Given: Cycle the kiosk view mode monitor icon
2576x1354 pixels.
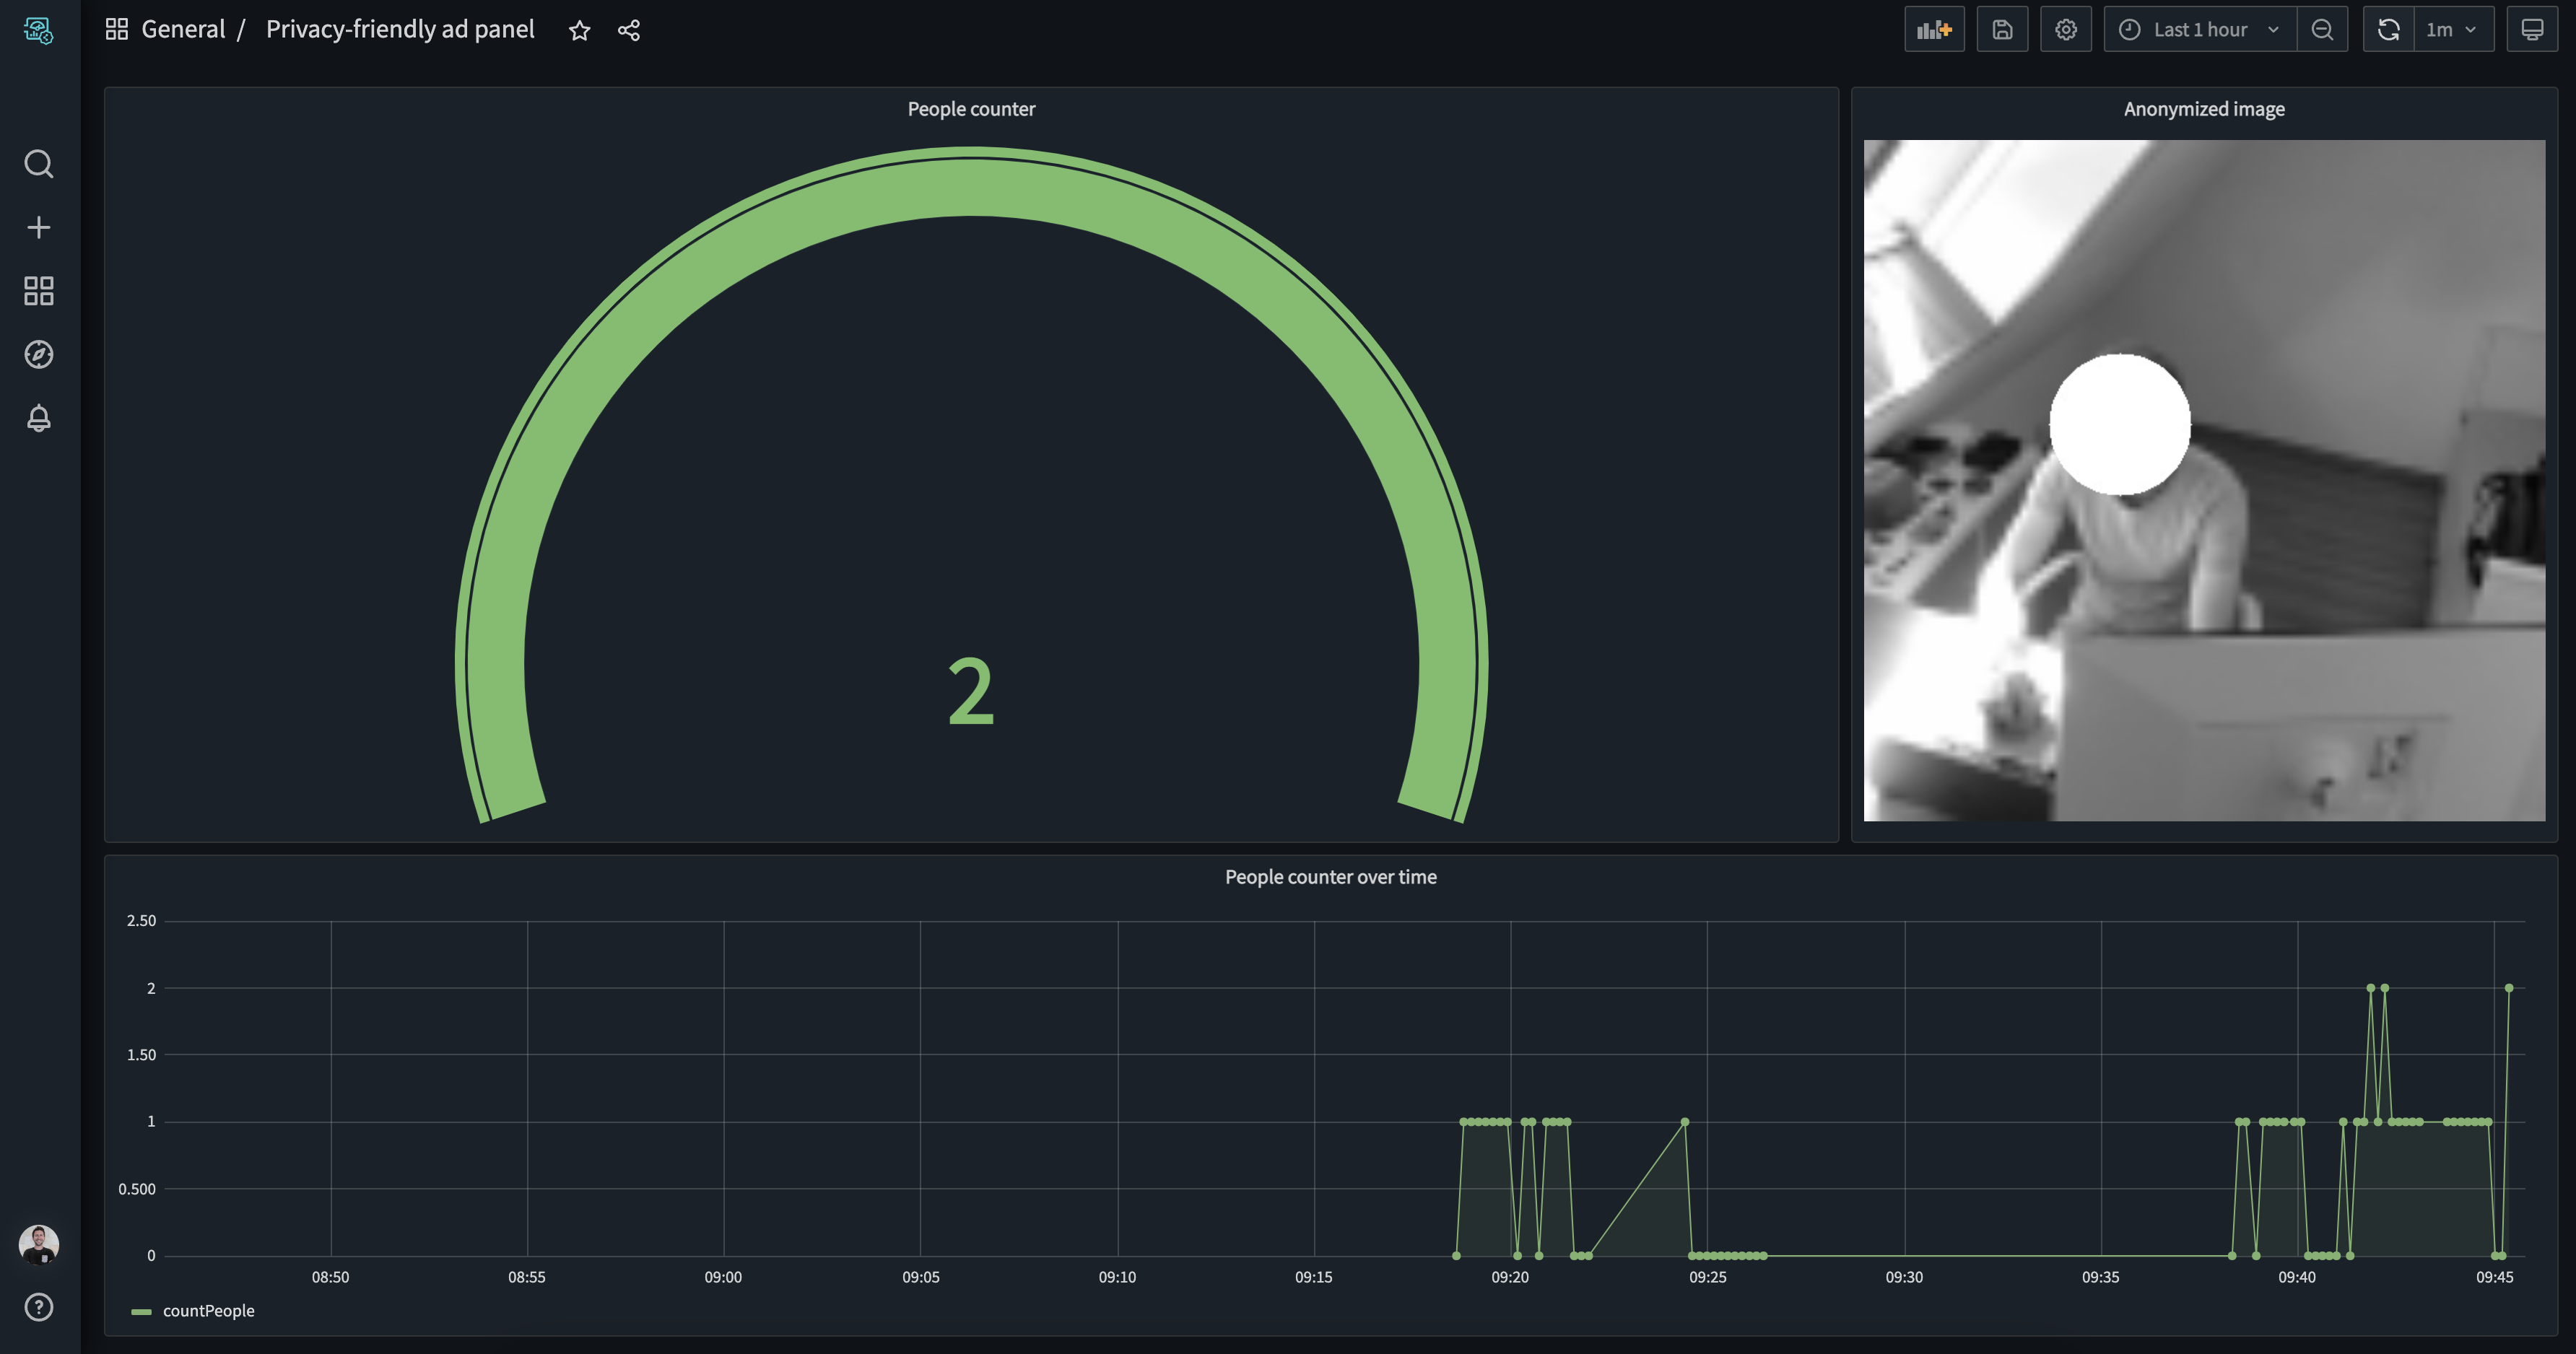Looking at the screenshot, I should pyautogui.click(x=2531, y=30).
